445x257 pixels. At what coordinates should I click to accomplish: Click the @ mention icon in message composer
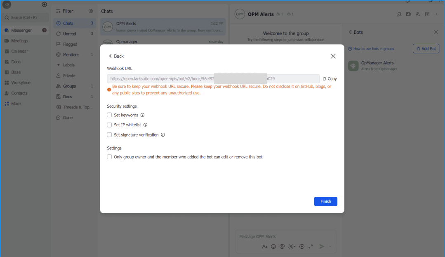coord(282,246)
